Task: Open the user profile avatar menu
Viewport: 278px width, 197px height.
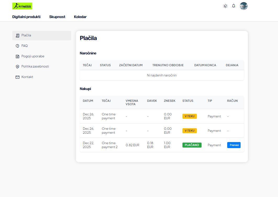Action: (x=244, y=6)
